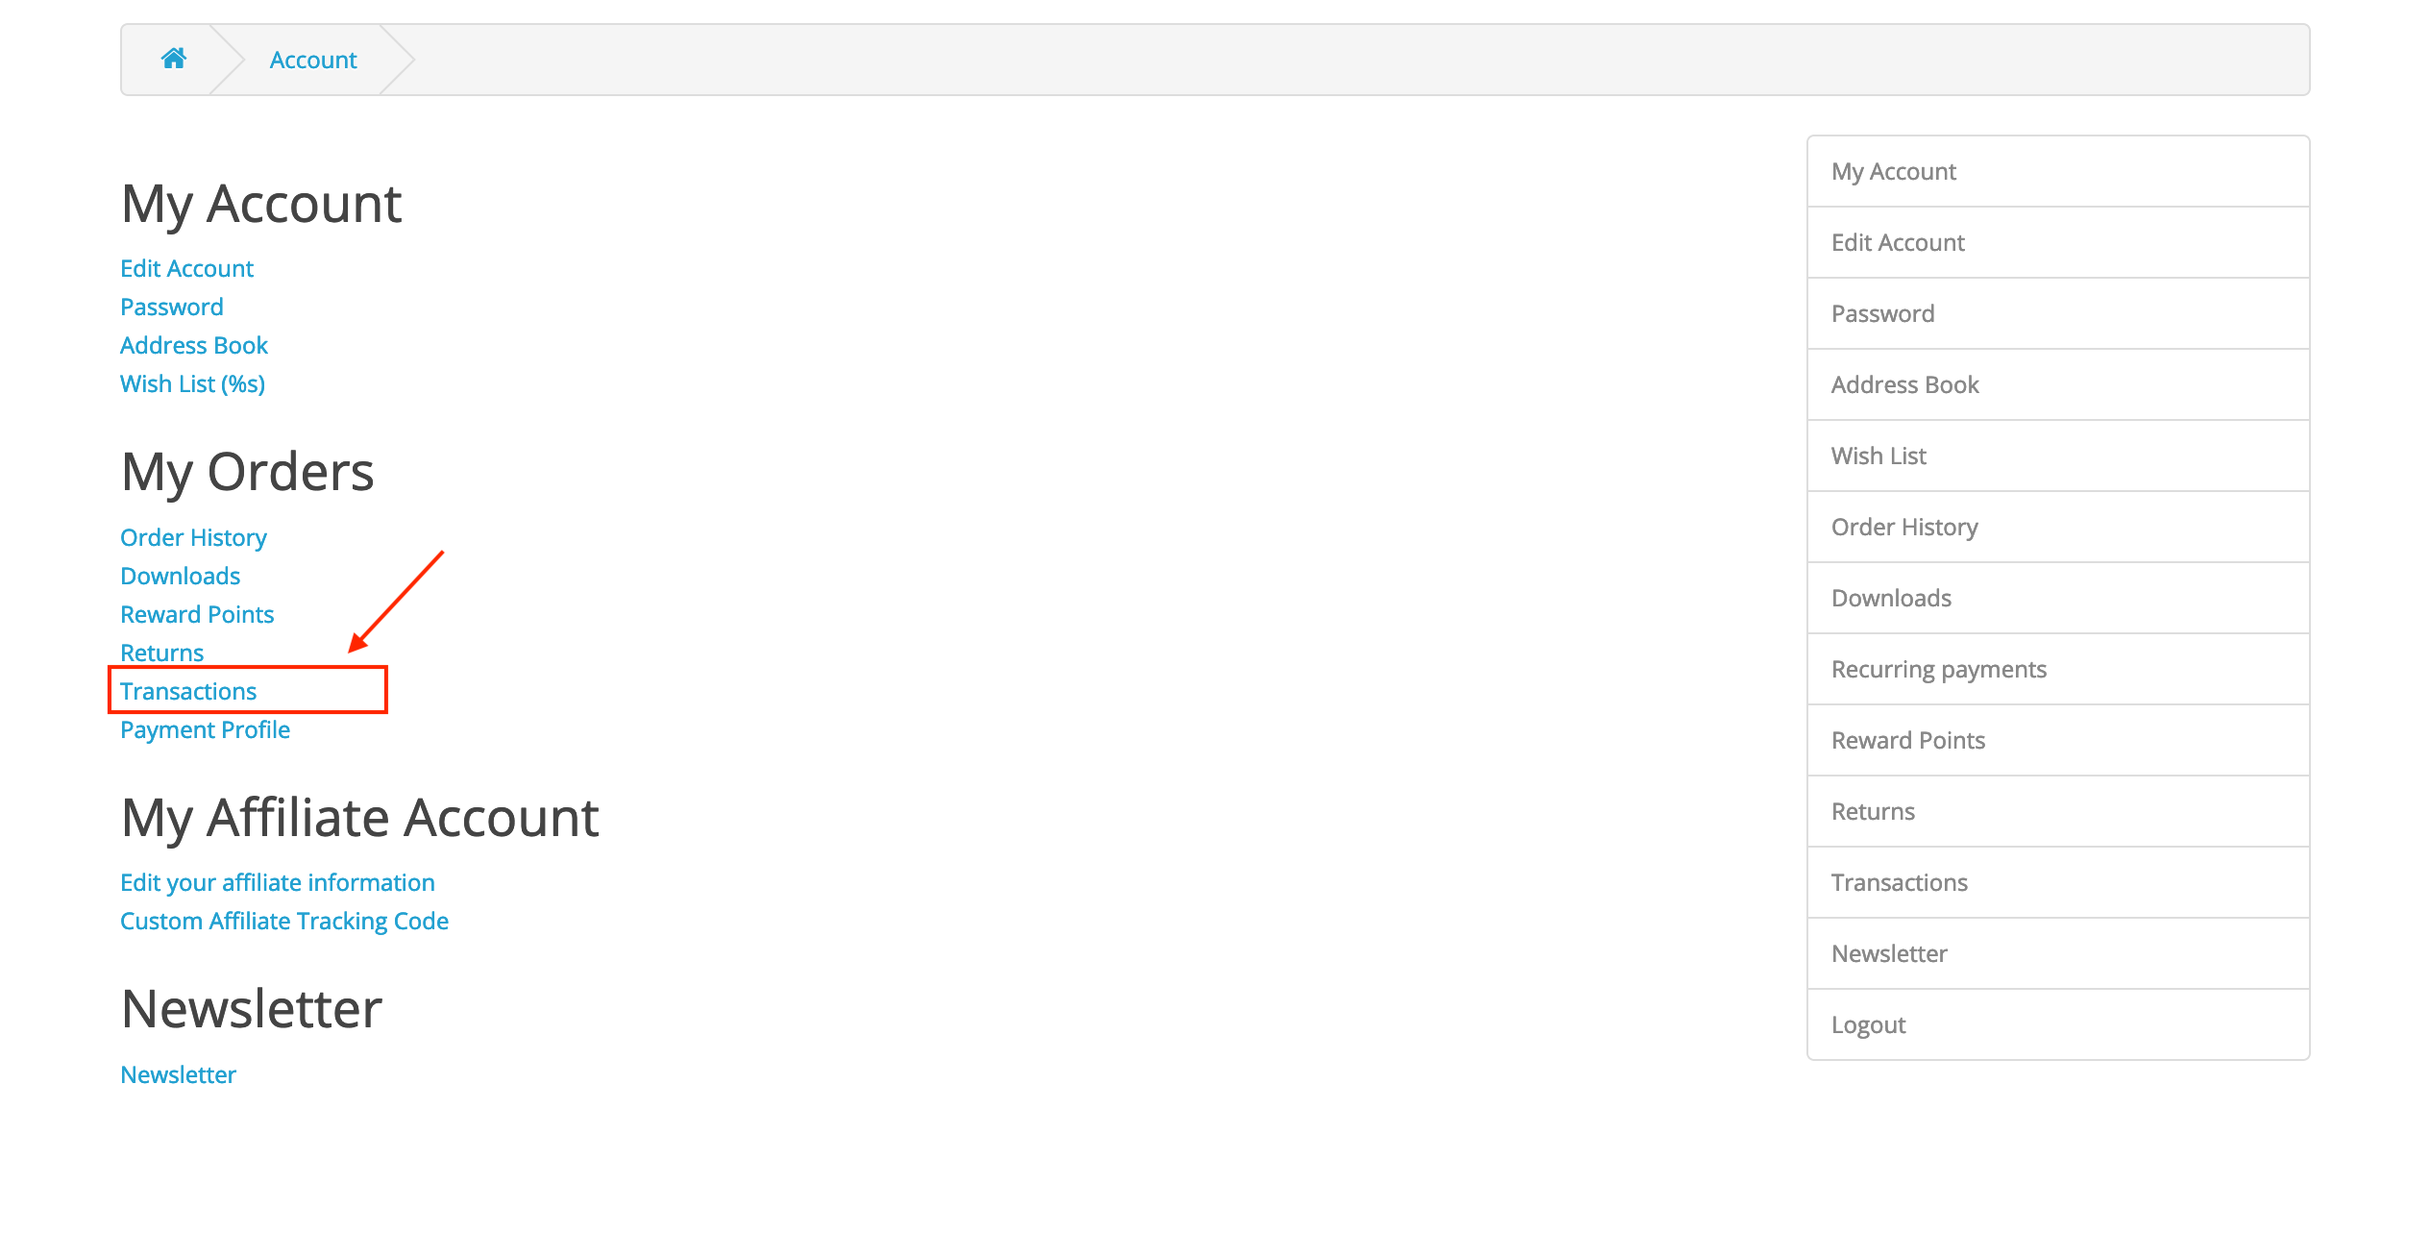Select Downloads in the sidebar menu
The image size is (2431, 1257).
pyautogui.click(x=2058, y=598)
